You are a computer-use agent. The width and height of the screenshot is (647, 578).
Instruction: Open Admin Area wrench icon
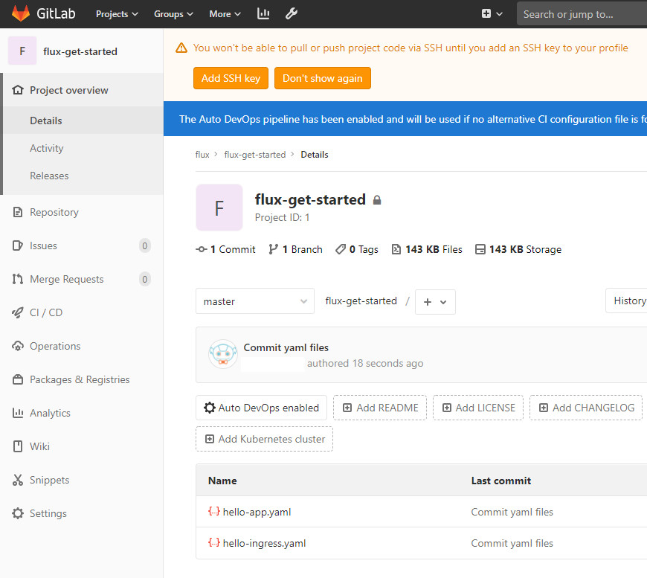[292, 13]
